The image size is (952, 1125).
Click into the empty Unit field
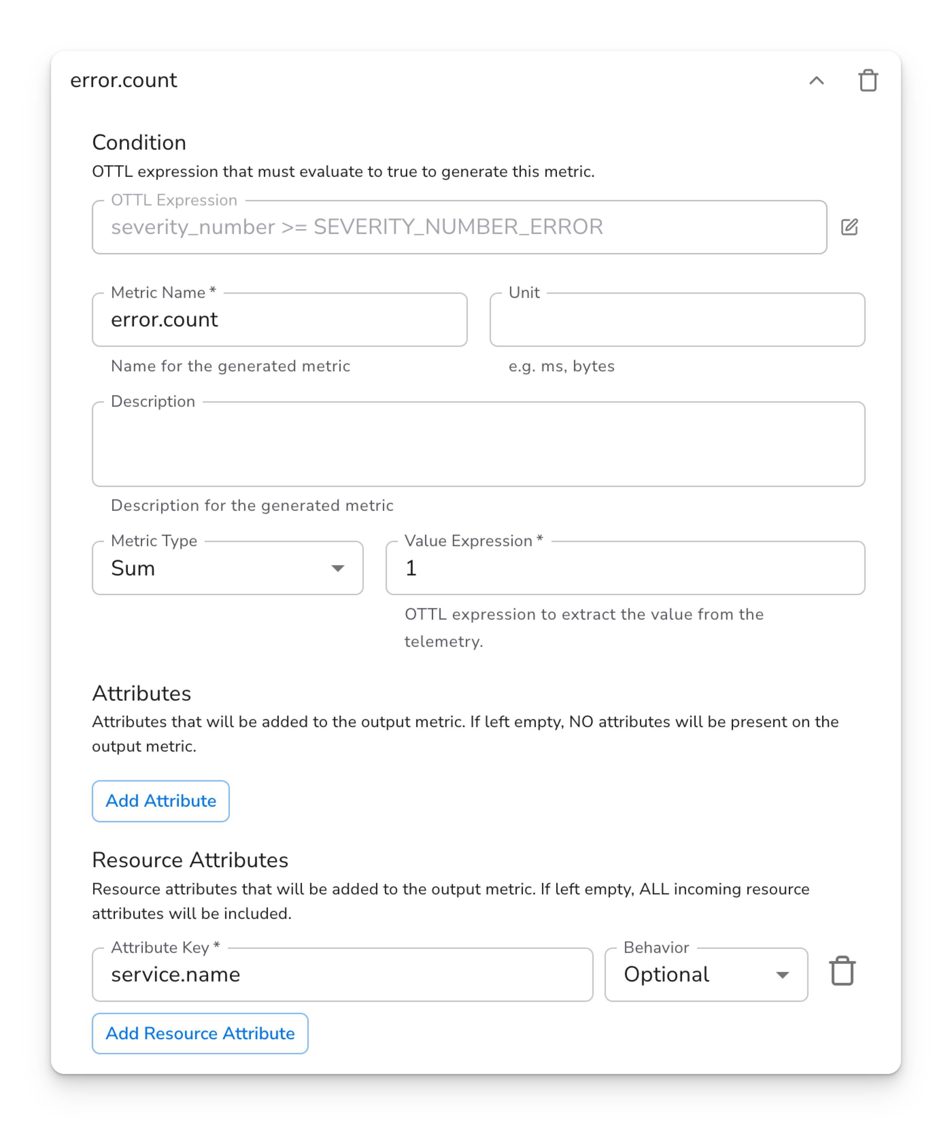[x=677, y=320]
